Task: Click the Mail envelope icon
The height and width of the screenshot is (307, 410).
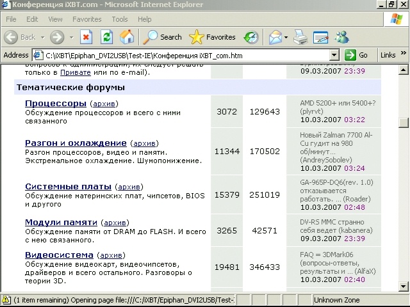Action: 276,36
